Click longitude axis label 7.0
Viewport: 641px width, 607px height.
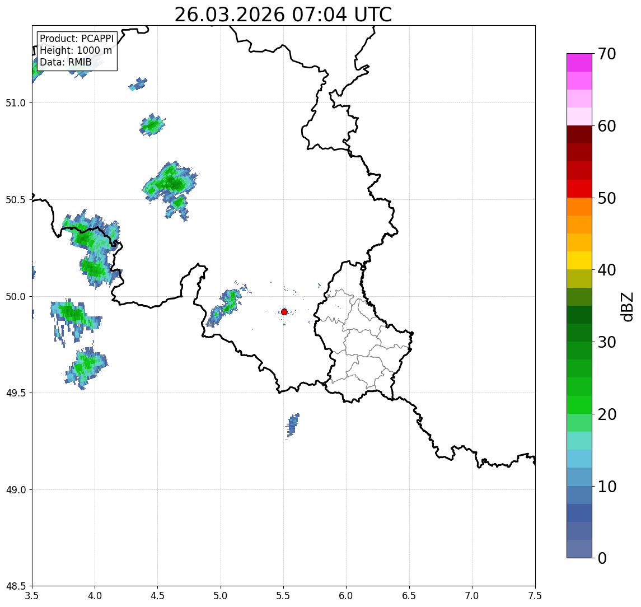[472, 596]
